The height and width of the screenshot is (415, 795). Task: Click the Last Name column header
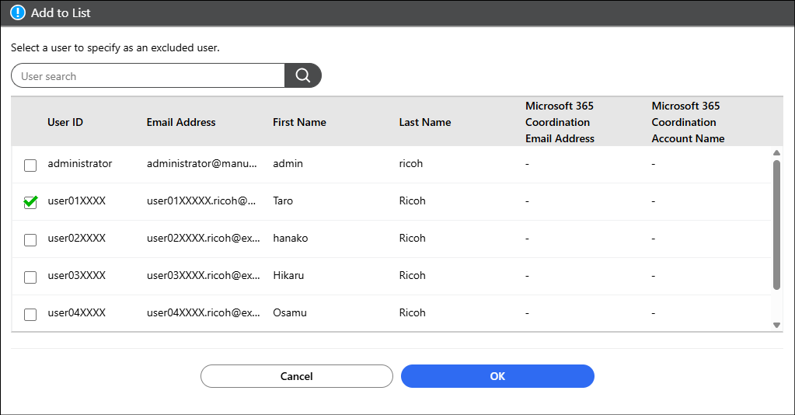[x=425, y=122]
